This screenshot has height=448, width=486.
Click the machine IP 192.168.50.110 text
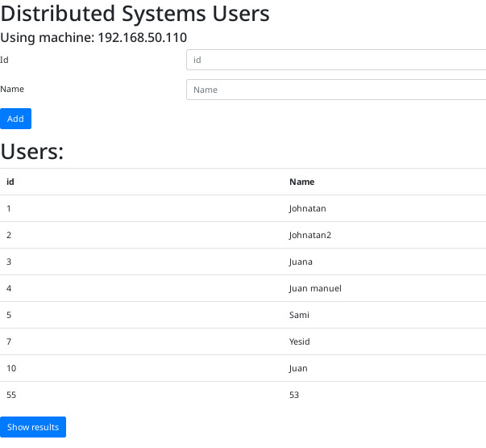click(x=143, y=38)
